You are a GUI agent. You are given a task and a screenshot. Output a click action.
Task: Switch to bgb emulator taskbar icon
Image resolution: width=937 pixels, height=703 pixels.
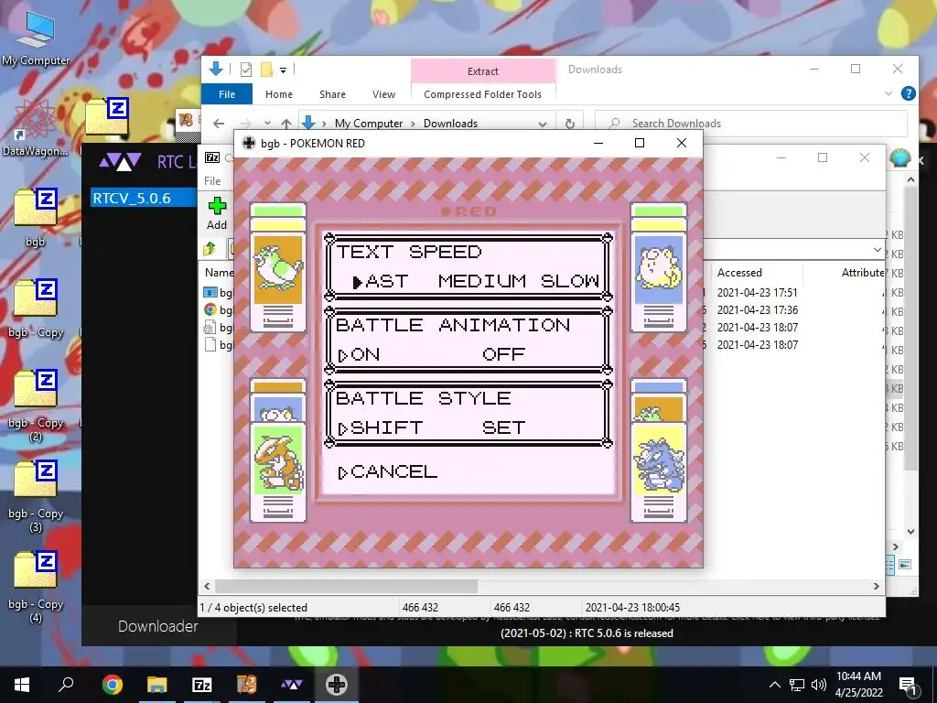pyautogui.click(x=337, y=685)
